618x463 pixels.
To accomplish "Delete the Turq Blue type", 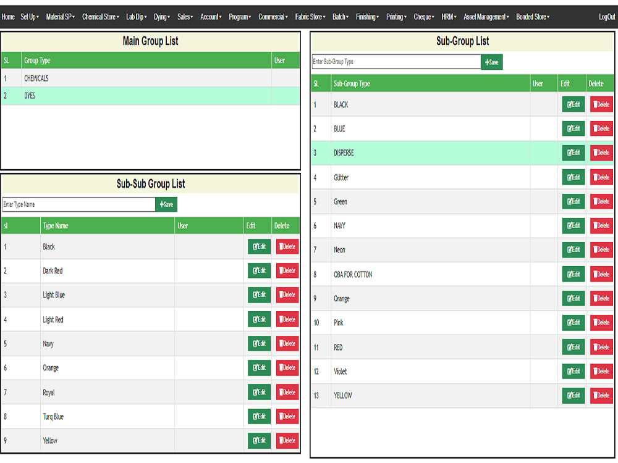I will [287, 416].
